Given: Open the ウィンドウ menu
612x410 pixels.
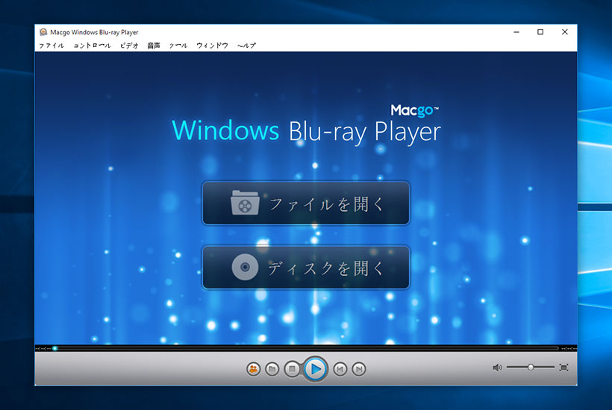Looking at the screenshot, I should 212,45.
